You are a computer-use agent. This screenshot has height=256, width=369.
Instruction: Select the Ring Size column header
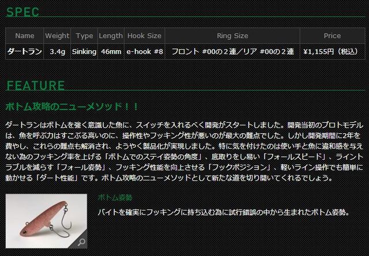pyautogui.click(x=232, y=36)
